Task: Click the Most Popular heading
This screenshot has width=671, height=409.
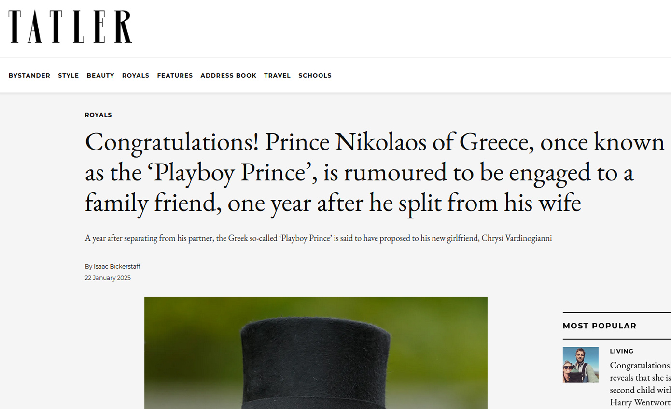Action: point(600,326)
